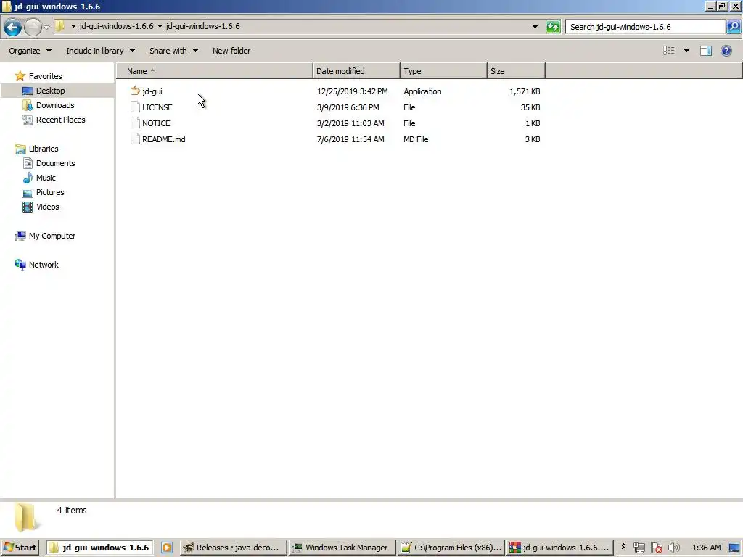Select the NOTICE file icon
The image size is (743, 557).
(135, 123)
